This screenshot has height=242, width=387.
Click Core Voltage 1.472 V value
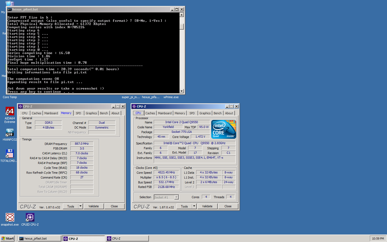[200, 137]
